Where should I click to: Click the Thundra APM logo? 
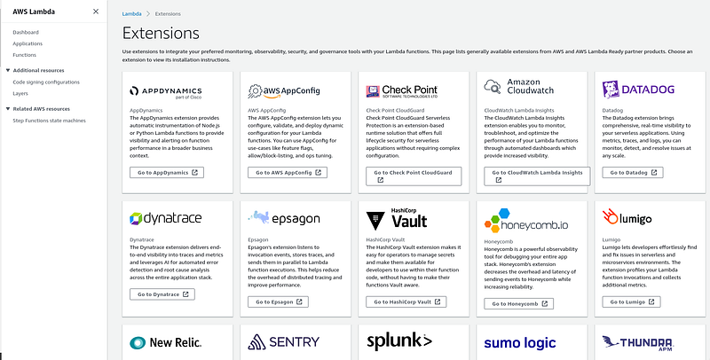click(x=637, y=343)
